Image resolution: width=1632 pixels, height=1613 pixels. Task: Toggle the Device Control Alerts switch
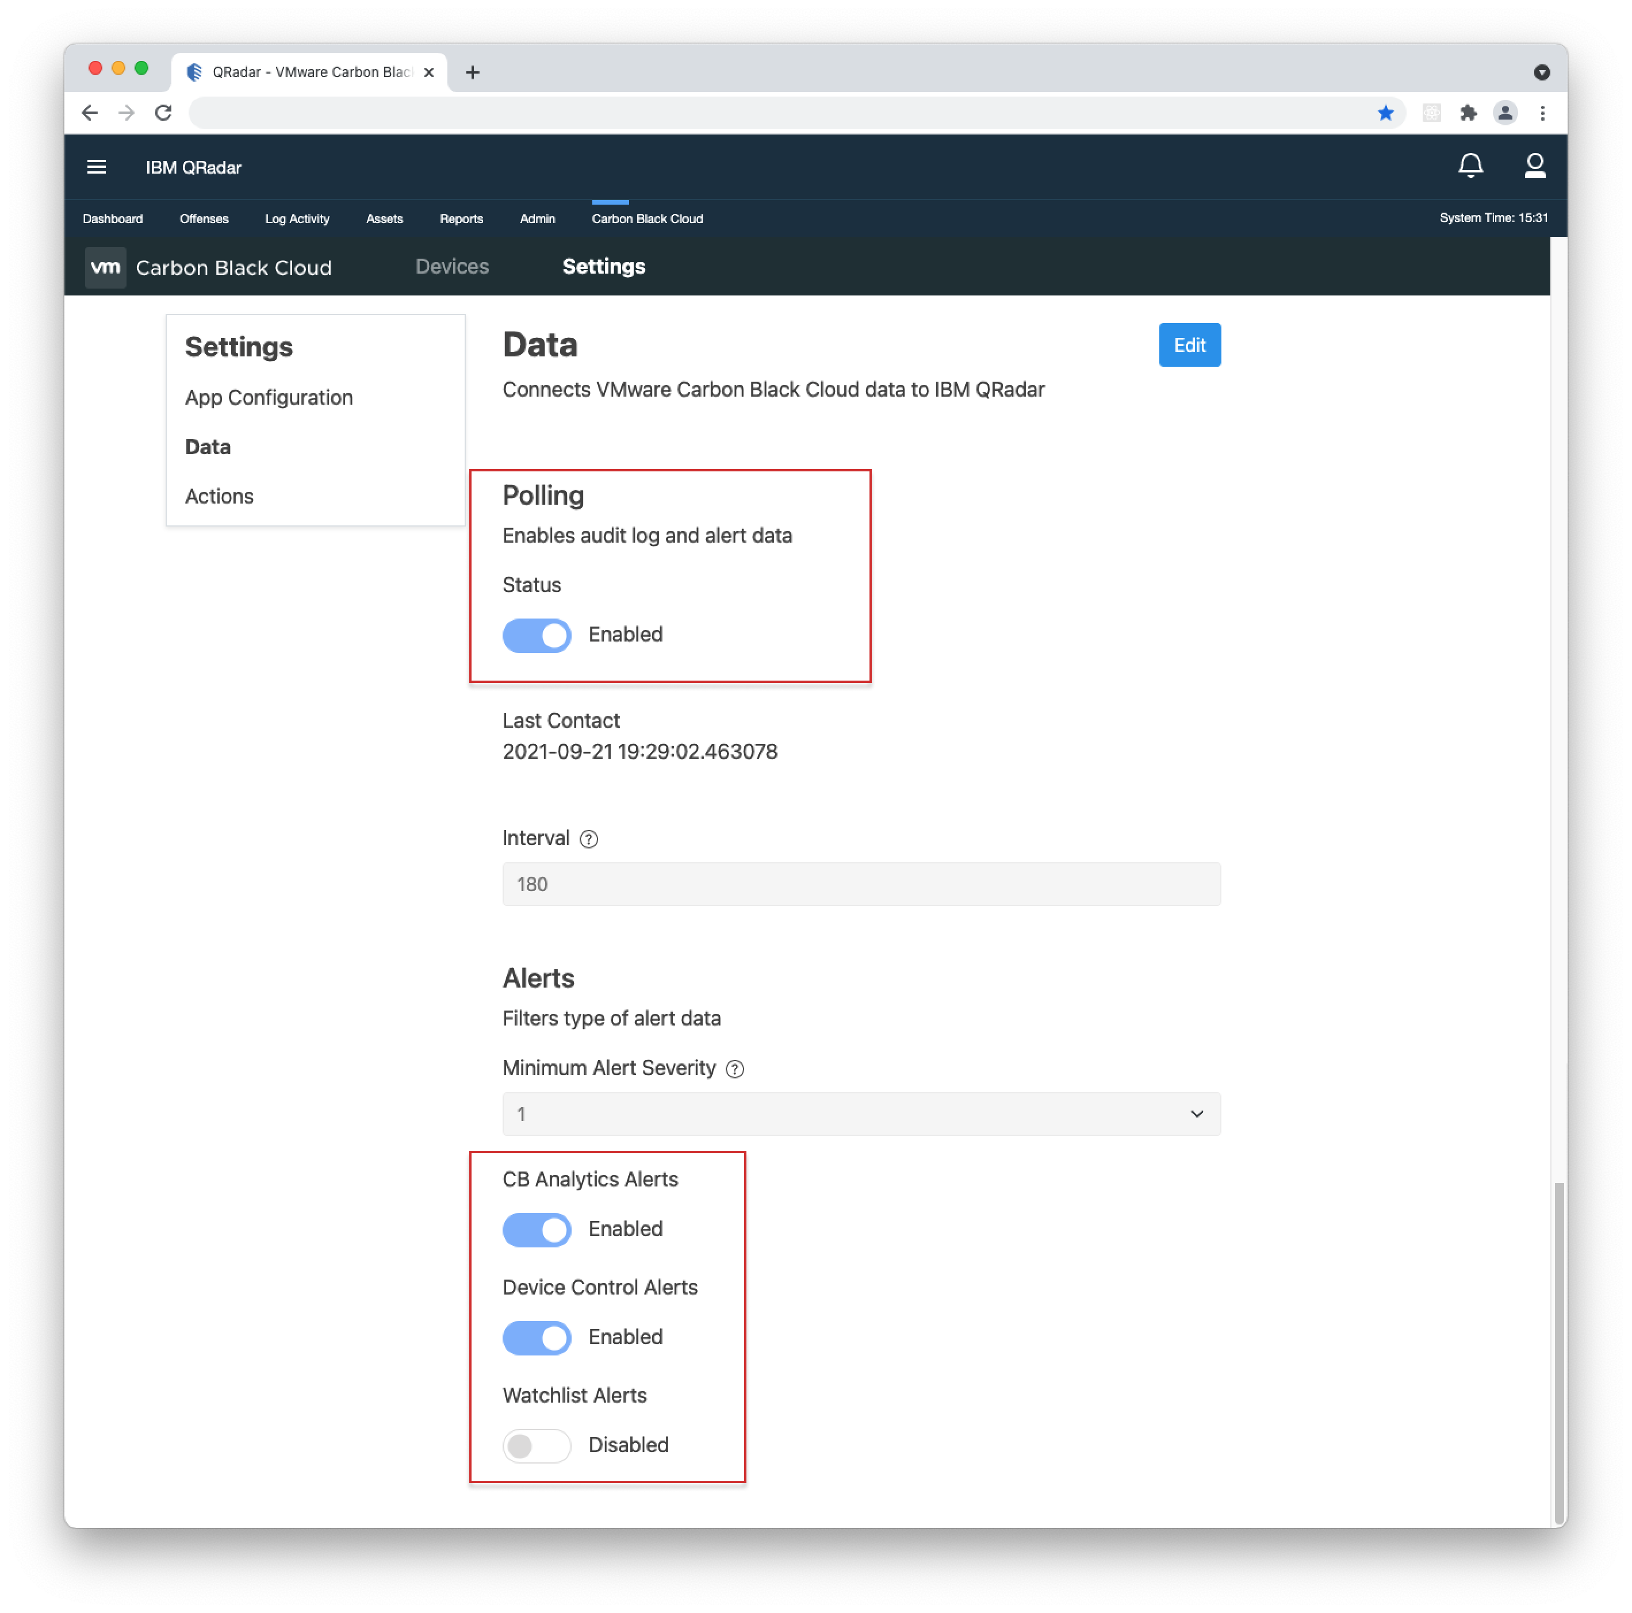pyautogui.click(x=537, y=1338)
